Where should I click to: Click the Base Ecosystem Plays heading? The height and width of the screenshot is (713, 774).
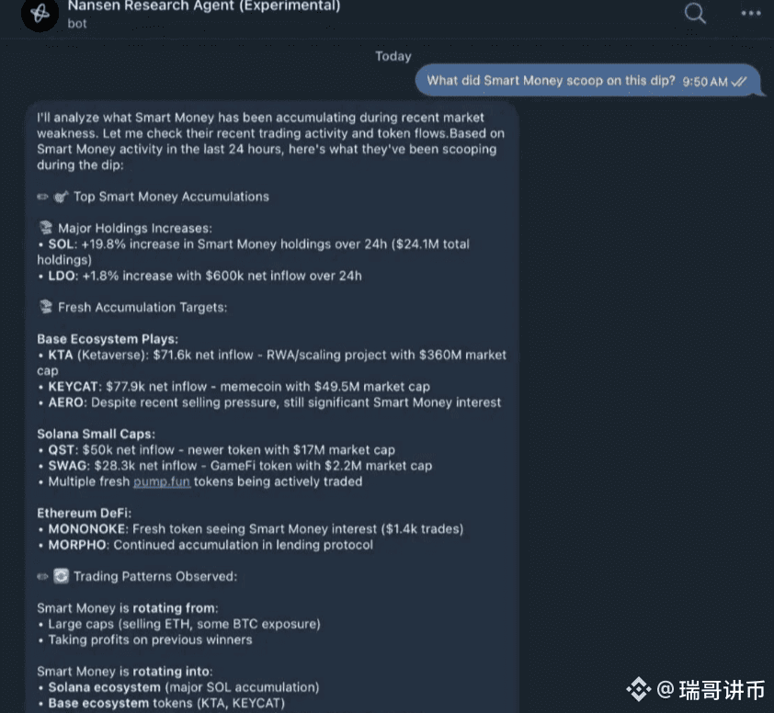tap(108, 339)
